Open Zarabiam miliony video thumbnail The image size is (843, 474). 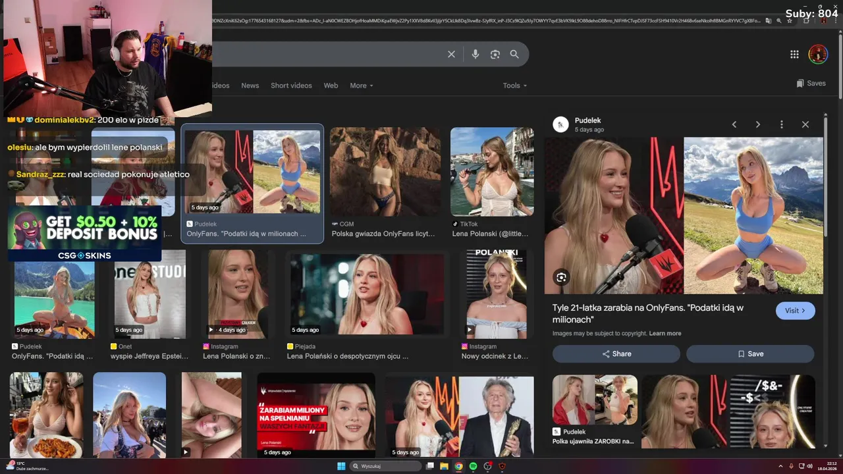coord(316,415)
